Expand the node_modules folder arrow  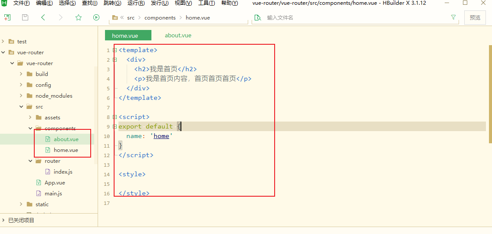click(21, 96)
